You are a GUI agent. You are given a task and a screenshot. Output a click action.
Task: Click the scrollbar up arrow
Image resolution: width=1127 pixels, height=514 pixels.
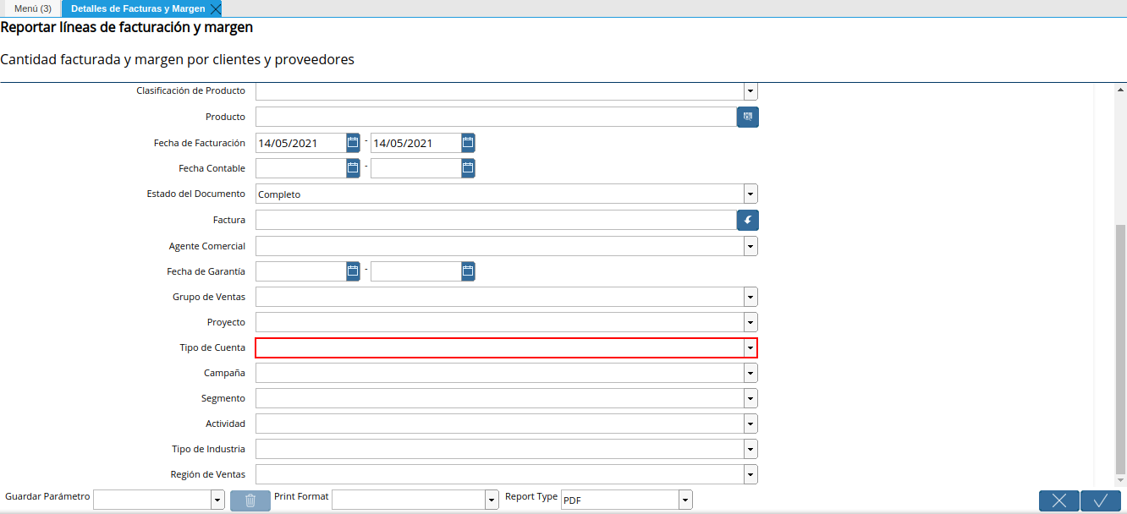[x=1120, y=89]
